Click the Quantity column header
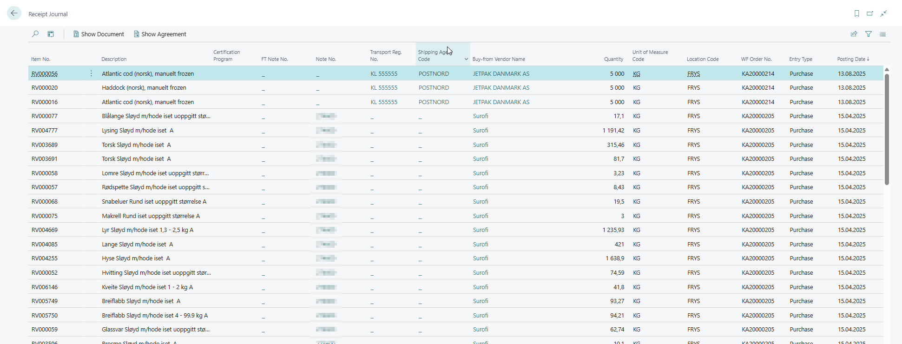The height and width of the screenshot is (344, 902). pos(613,59)
